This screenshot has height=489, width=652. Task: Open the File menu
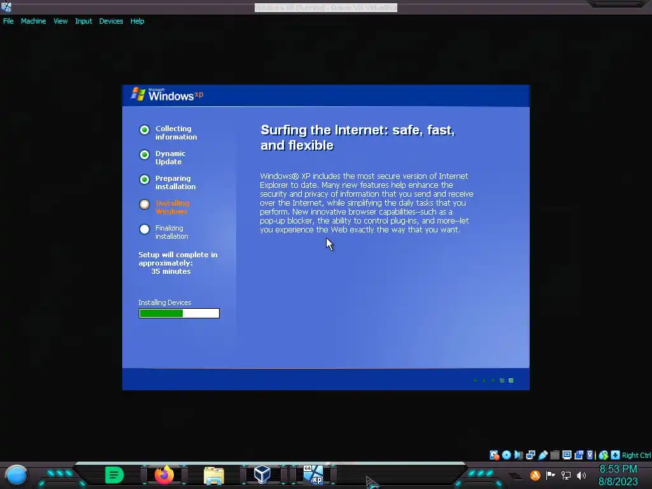pos(8,21)
